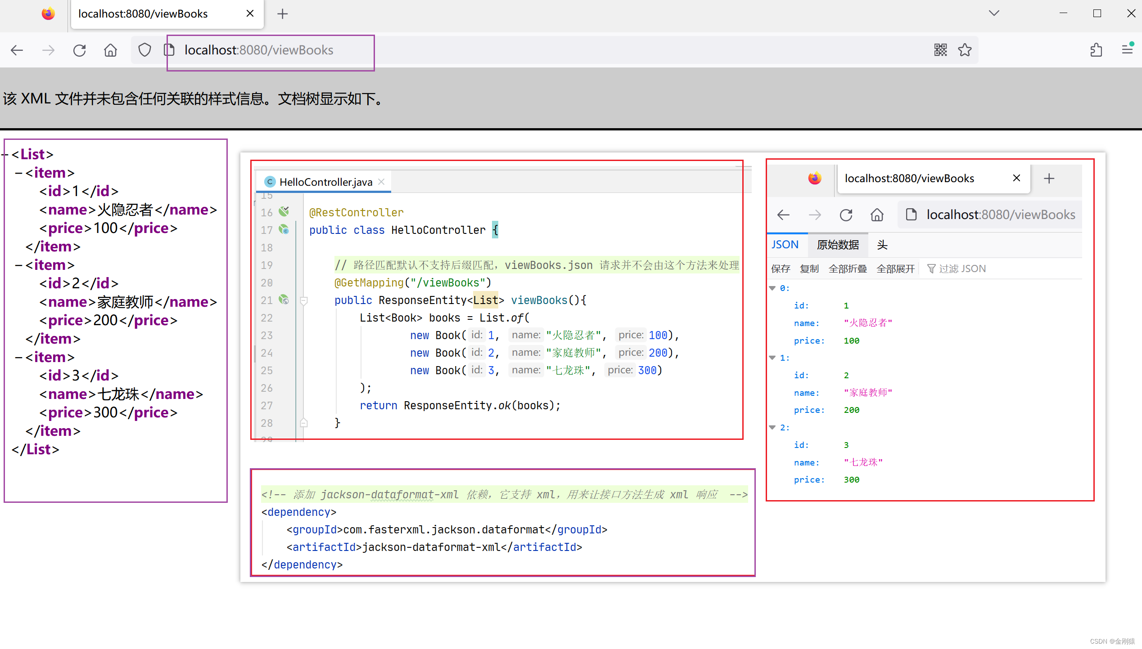The width and height of the screenshot is (1142, 649).
Task: Click the com.fasterxml.jackson.dataformat groupId line
Action: click(447, 529)
